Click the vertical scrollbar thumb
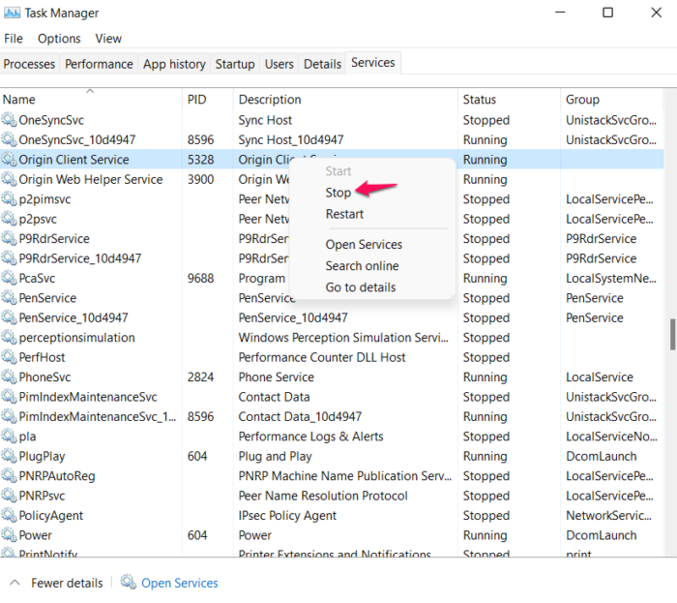This screenshot has height=603, width=677. pyautogui.click(x=671, y=334)
